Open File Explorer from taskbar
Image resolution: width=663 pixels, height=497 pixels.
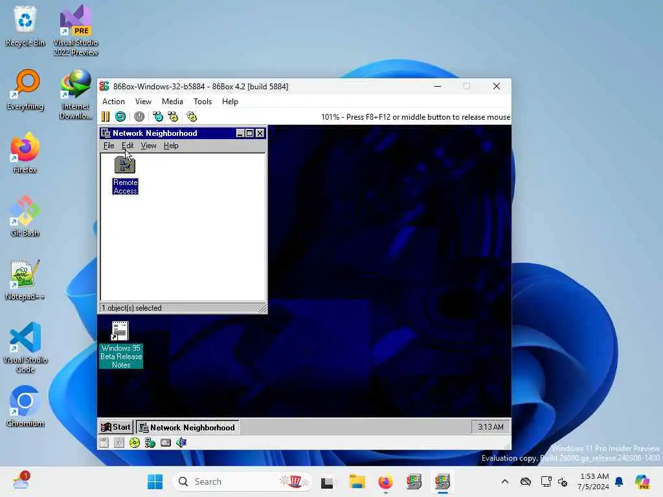point(357,481)
